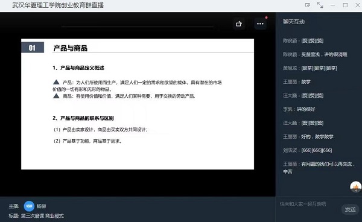Click the host's blue avatar
This screenshot has height=222, width=362.
pyautogui.click(x=29, y=206)
